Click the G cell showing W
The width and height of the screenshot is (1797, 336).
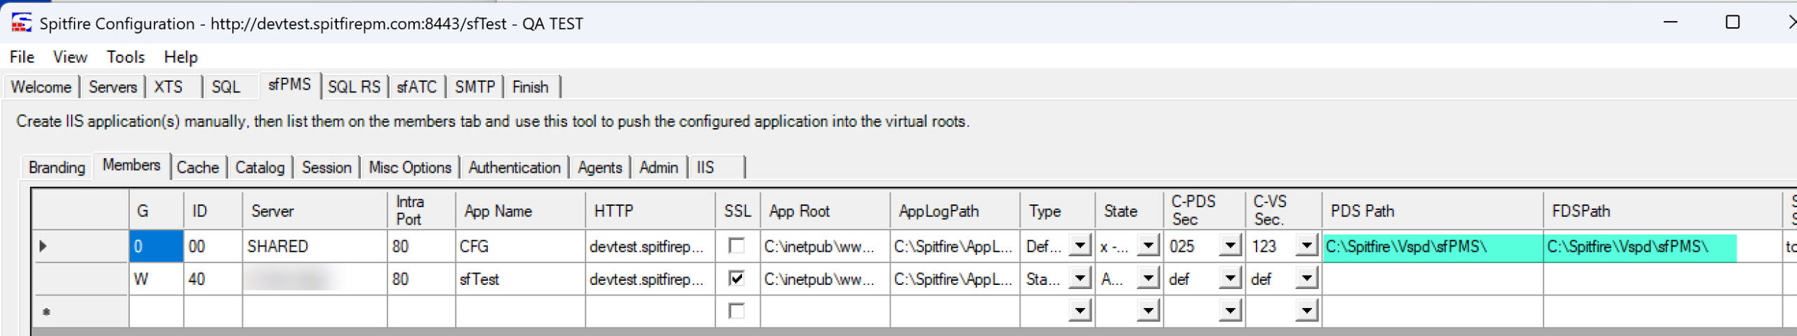(157, 279)
